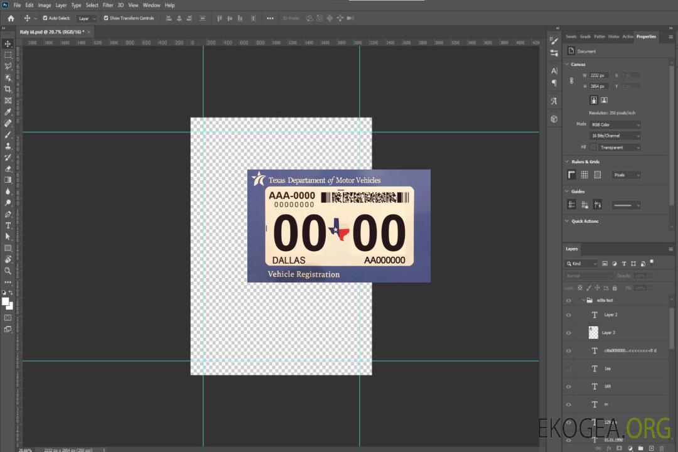
Task: Uncheck the Auto-Select checkbox
Action: click(45, 18)
